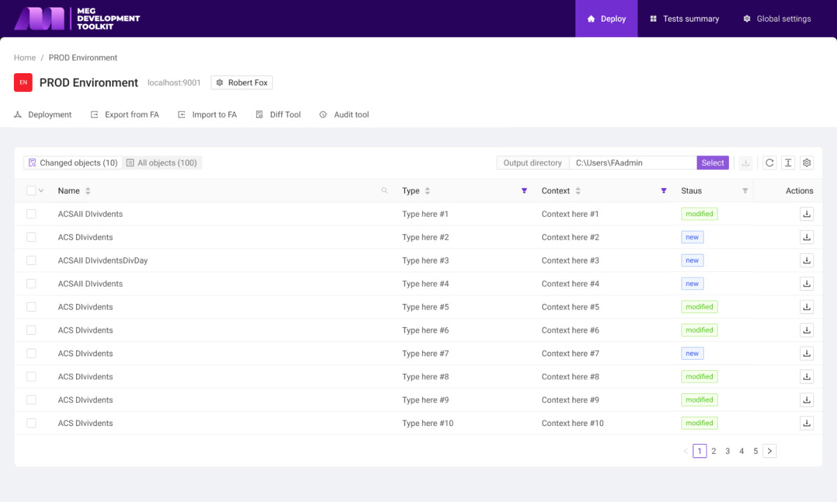Select the checkbox for Type here #8 row
The image size is (837, 502).
tap(31, 376)
